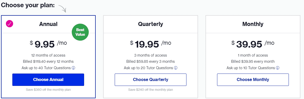Click the $19.95 /mo price
The height and width of the screenshot is (99, 304).
click(150, 44)
